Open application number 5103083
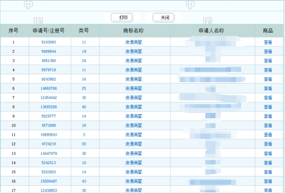Screen dimensions: 285x193 [49, 42]
